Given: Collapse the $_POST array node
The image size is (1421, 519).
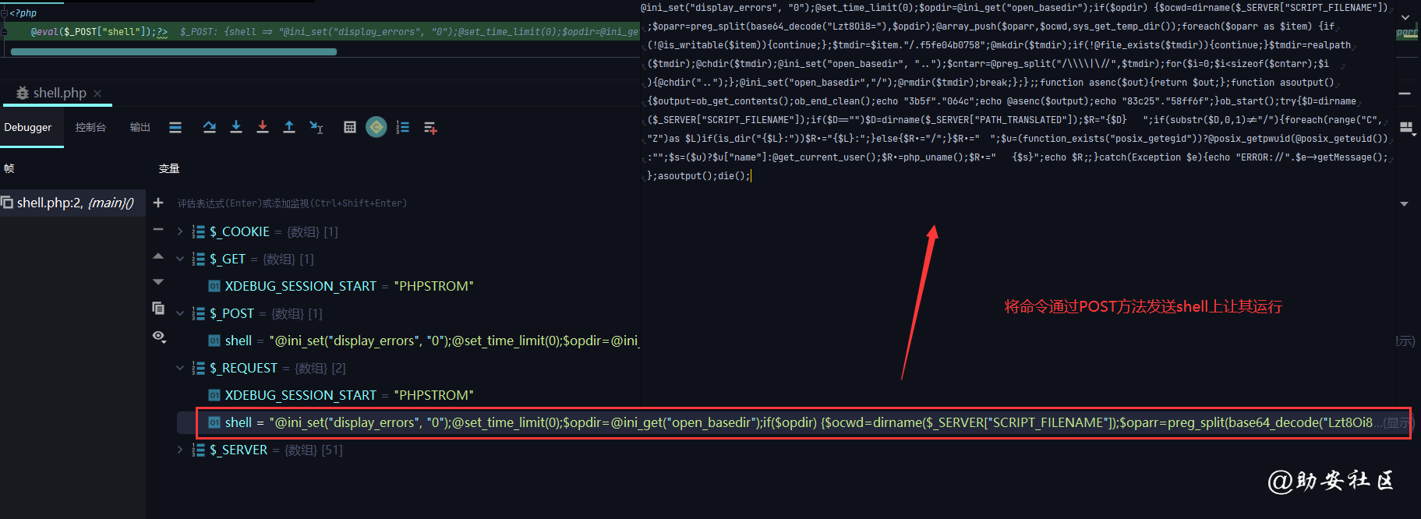Looking at the screenshot, I should pos(180,313).
